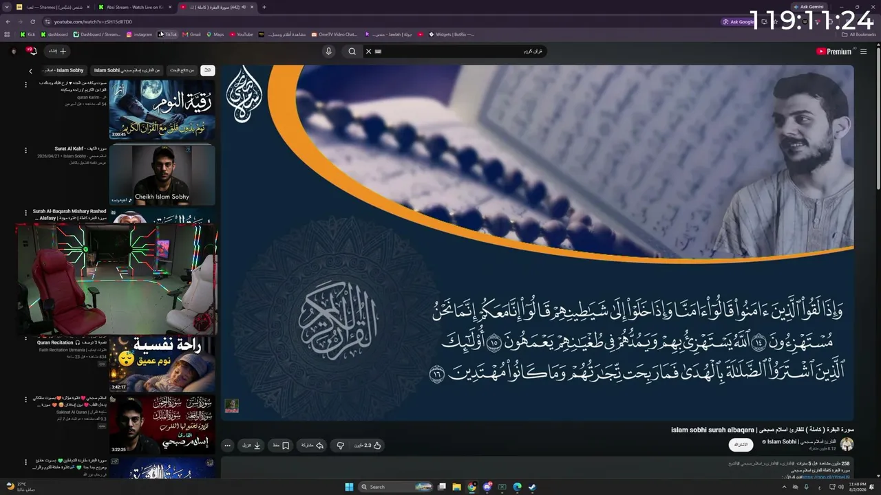The width and height of the screenshot is (881, 495).
Task: Open the Widgets BotRix bookmark
Action: coord(451,34)
